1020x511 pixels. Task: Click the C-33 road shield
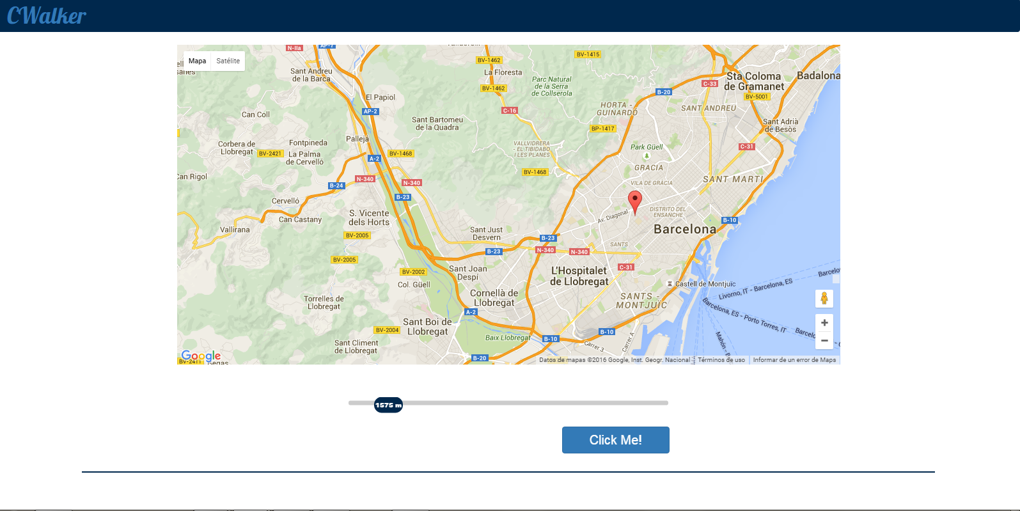pyautogui.click(x=710, y=84)
